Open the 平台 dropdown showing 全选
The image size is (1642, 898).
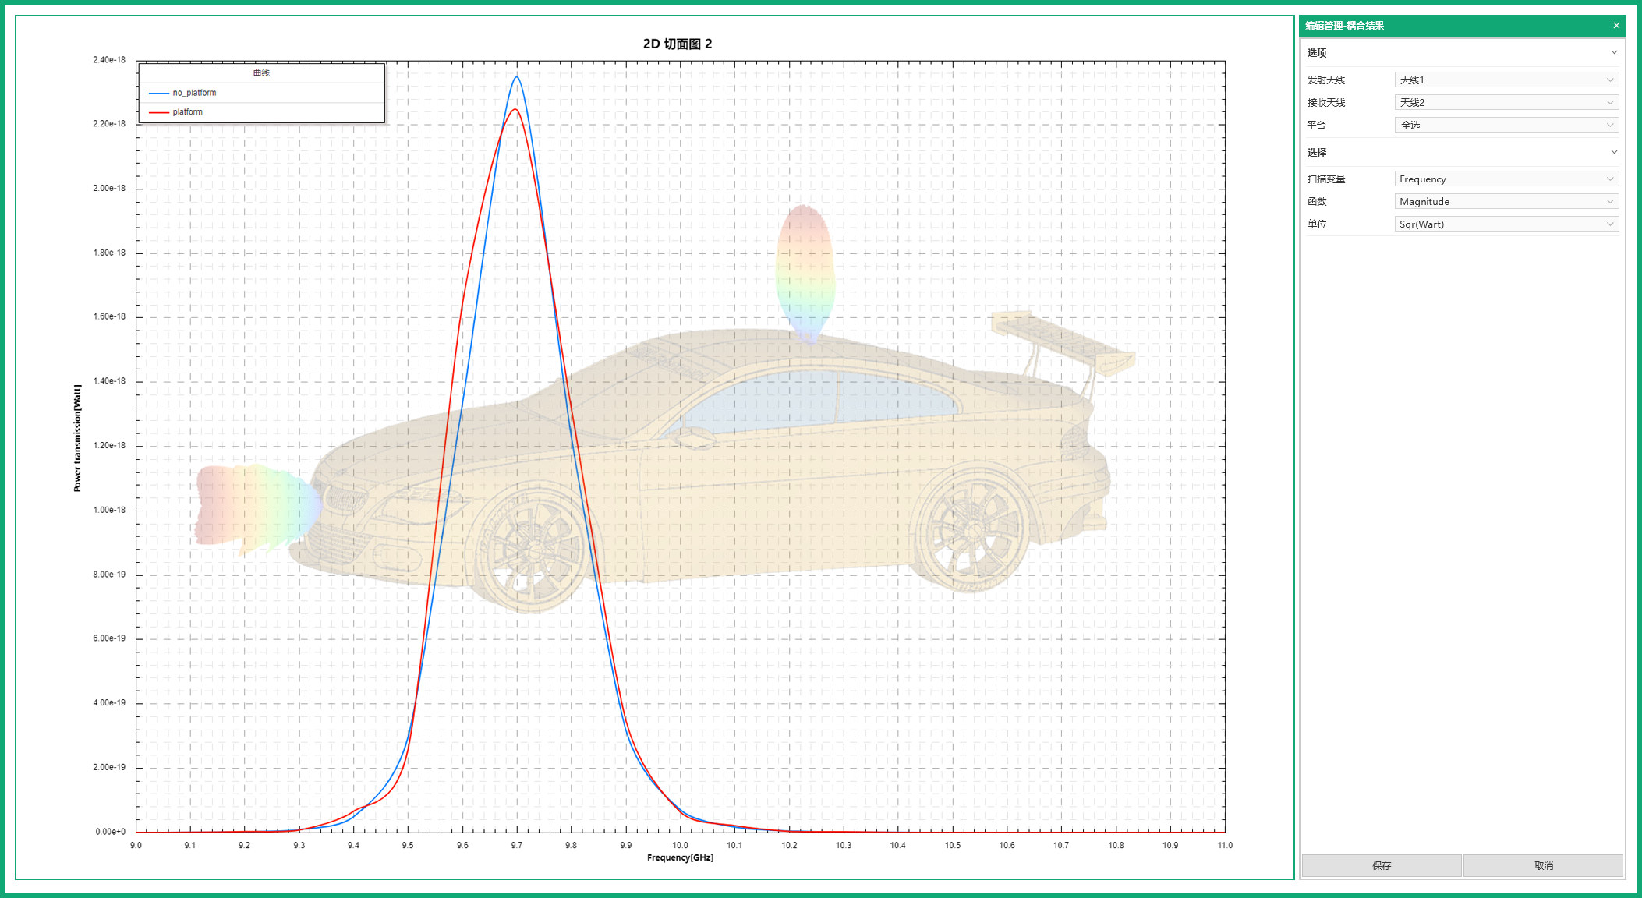[1506, 125]
